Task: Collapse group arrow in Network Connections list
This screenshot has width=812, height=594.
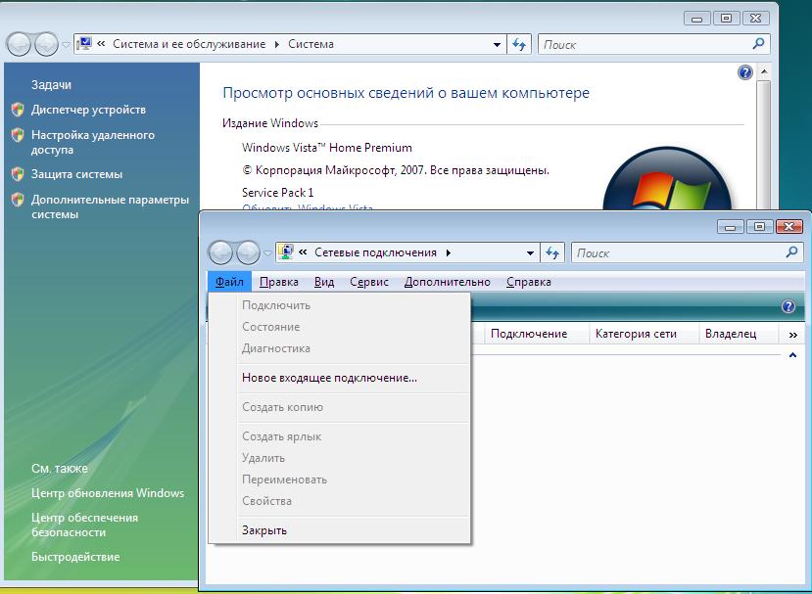Action: pos(792,355)
